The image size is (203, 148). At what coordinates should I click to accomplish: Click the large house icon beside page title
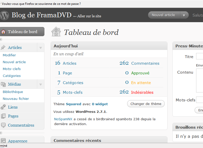[56, 32]
